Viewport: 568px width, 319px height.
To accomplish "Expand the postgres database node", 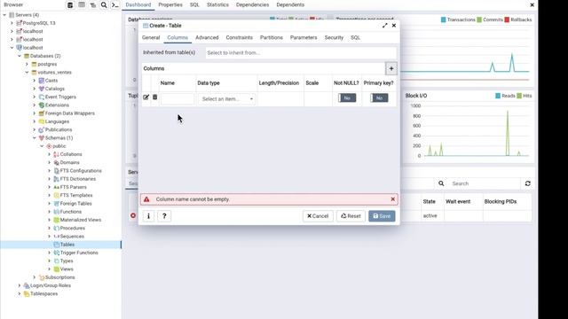I will click(27, 64).
